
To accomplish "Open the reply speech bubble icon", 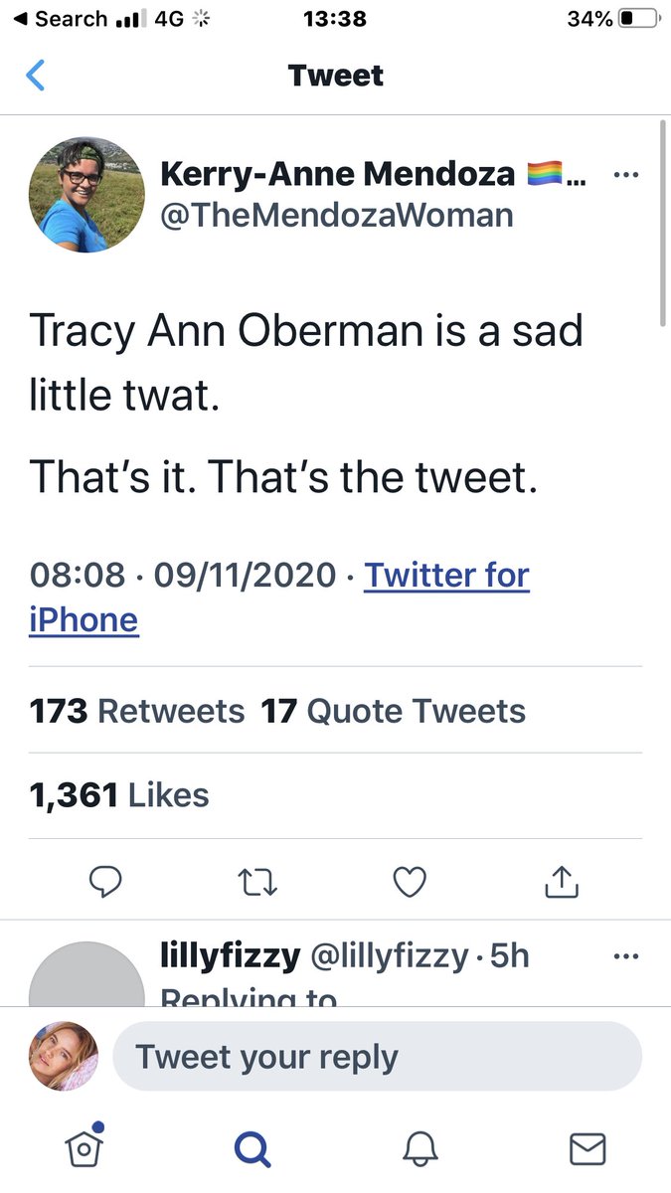I will pyautogui.click(x=105, y=880).
